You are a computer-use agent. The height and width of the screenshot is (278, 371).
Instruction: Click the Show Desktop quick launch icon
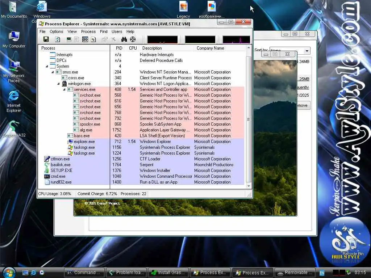(x=25, y=273)
